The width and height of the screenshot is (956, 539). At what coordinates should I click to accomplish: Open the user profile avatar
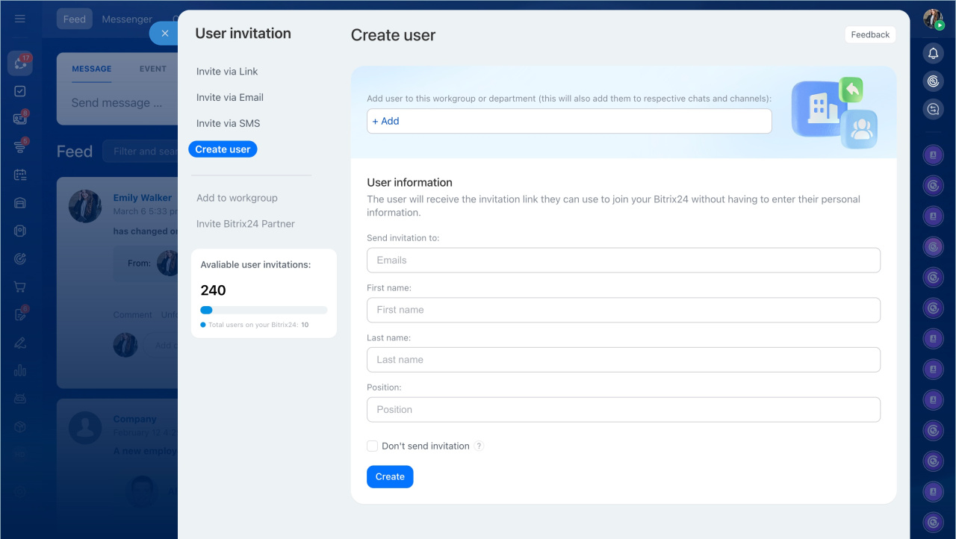(933, 19)
